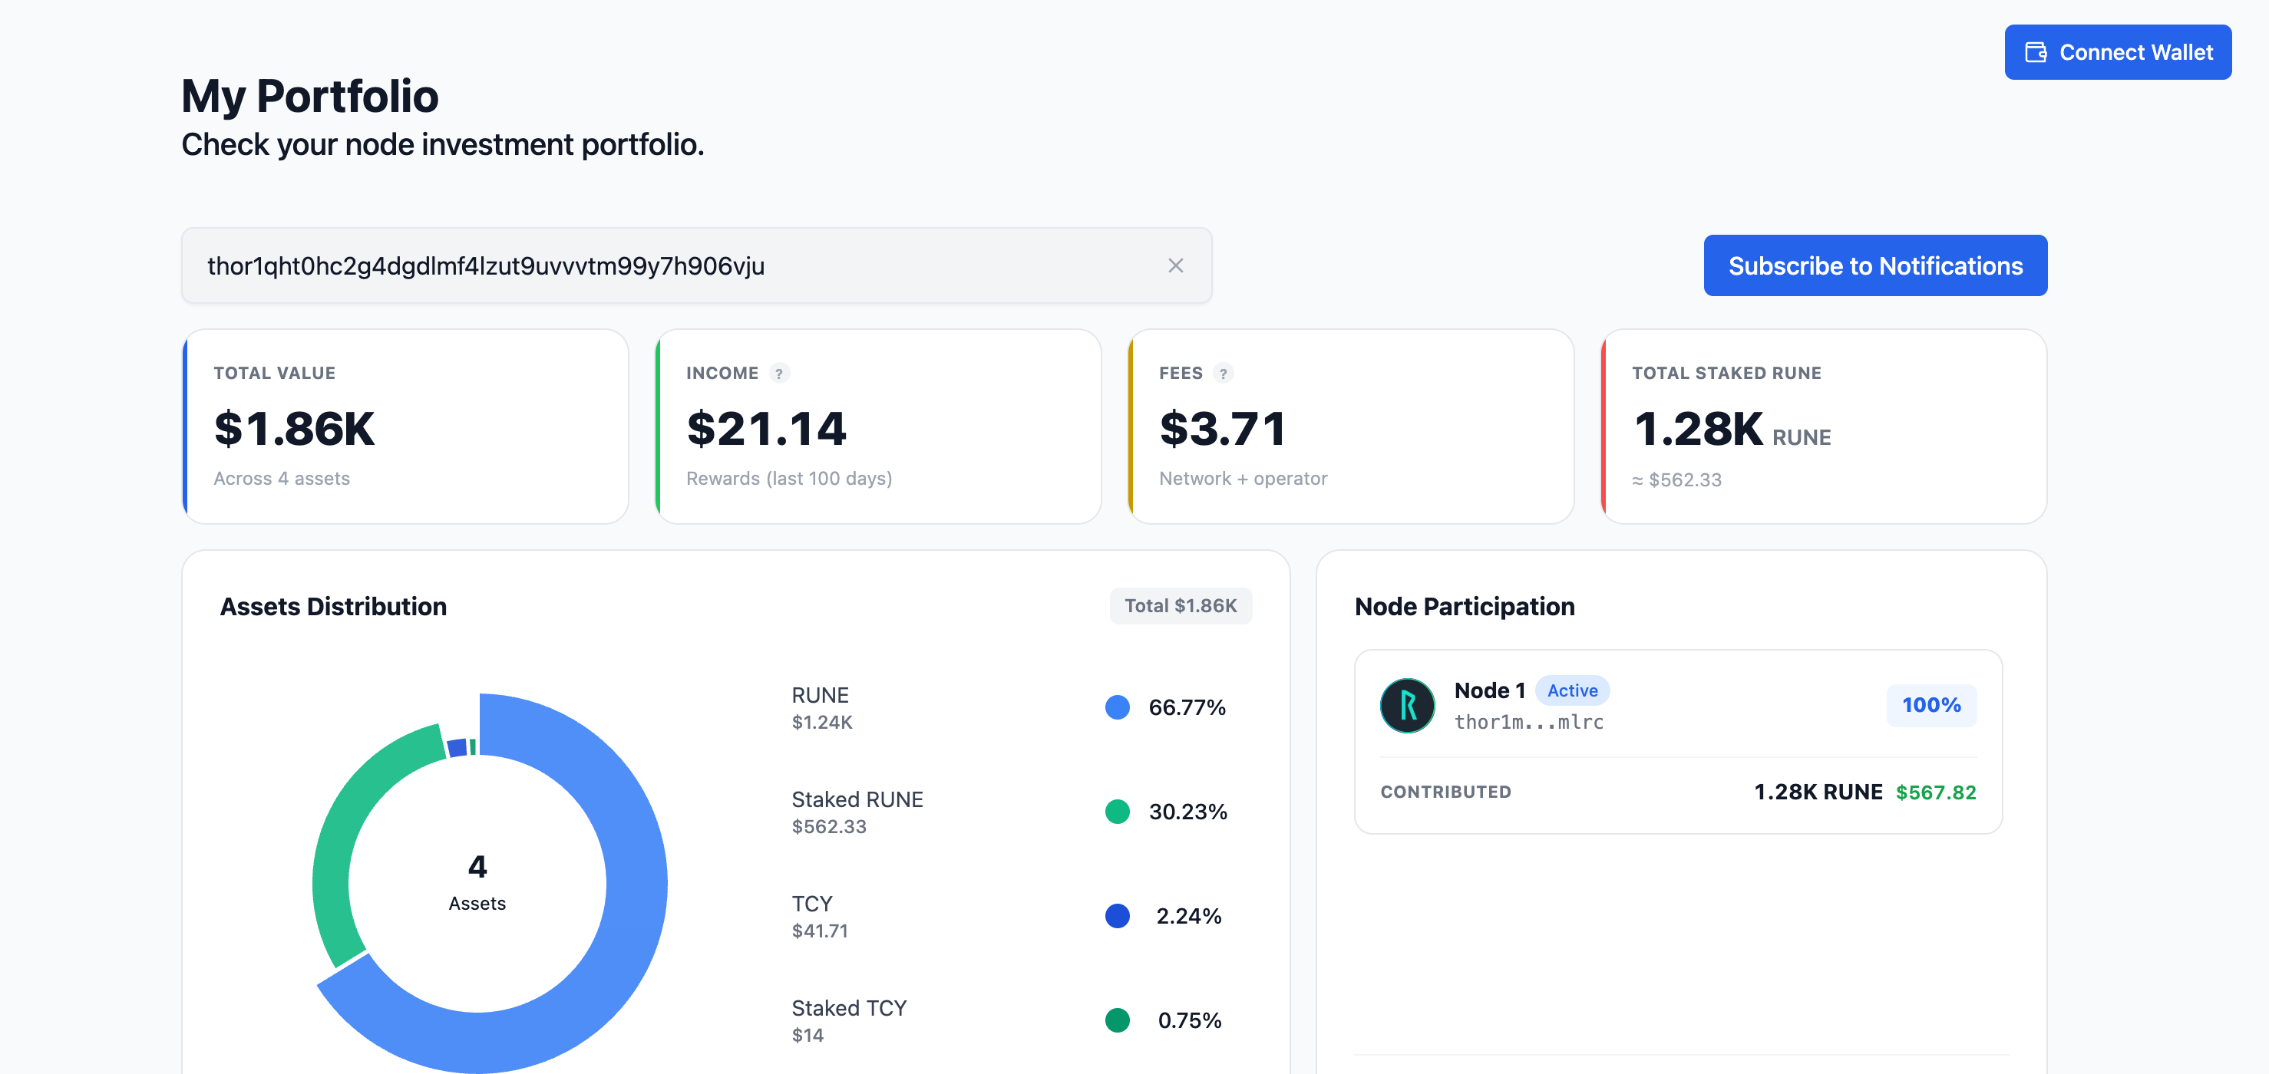Click the Connect Wallet button
The height and width of the screenshot is (1074, 2269).
click(x=2118, y=53)
